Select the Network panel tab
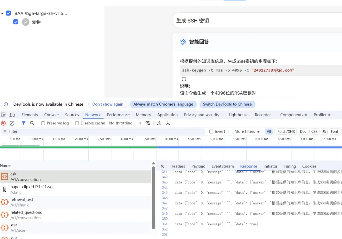This screenshot has height=239, width=342. (x=93, y=115)
